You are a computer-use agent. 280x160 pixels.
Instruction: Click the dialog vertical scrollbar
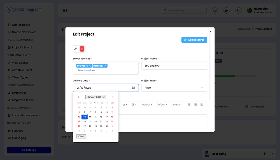coord(210,67)
